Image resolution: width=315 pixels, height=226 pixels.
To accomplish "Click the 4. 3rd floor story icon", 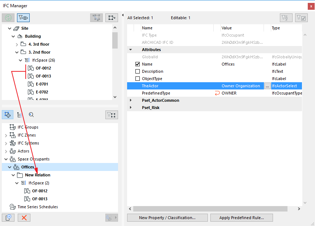I will [23, 44].
